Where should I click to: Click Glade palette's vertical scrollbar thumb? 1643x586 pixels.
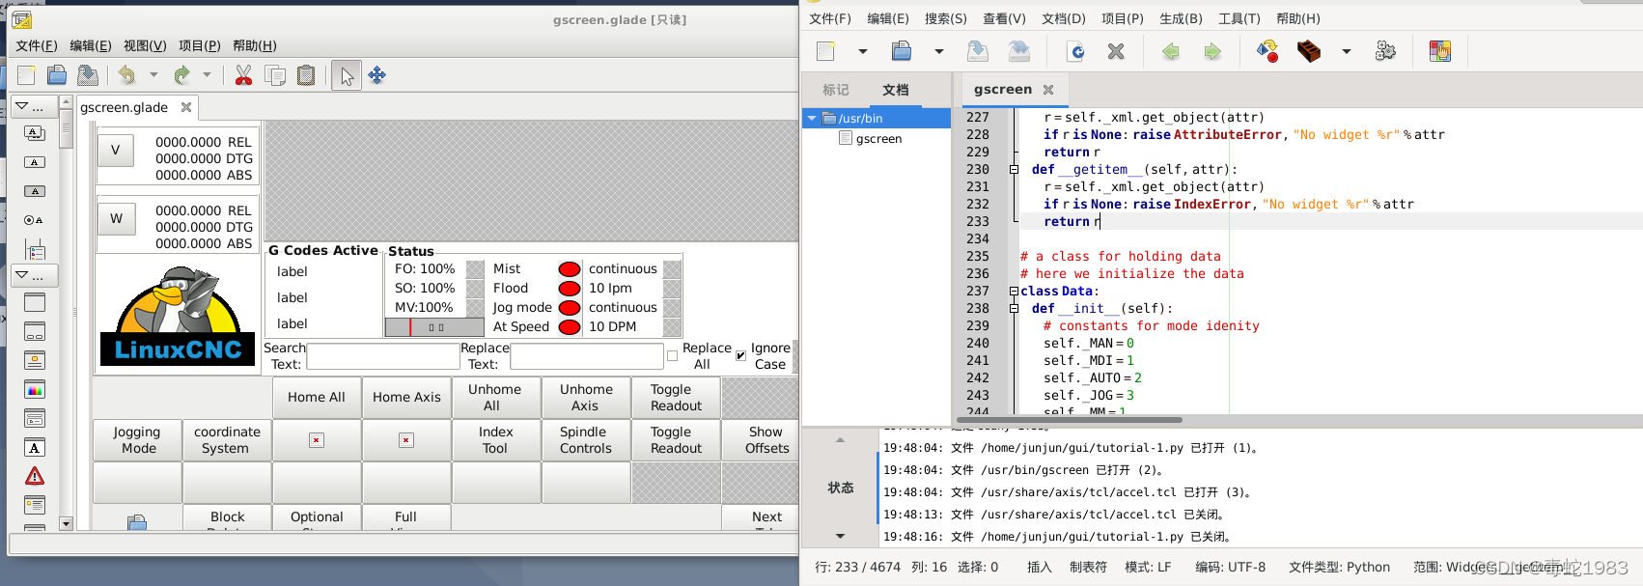click(66, 129)
